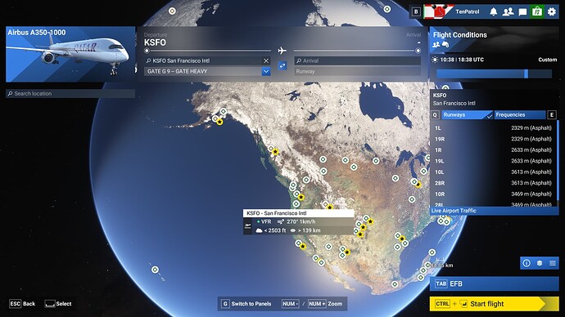This screenshot has height=317, width=565.
Task: Open the map legend list icon
Action: (x=553, y=263)
